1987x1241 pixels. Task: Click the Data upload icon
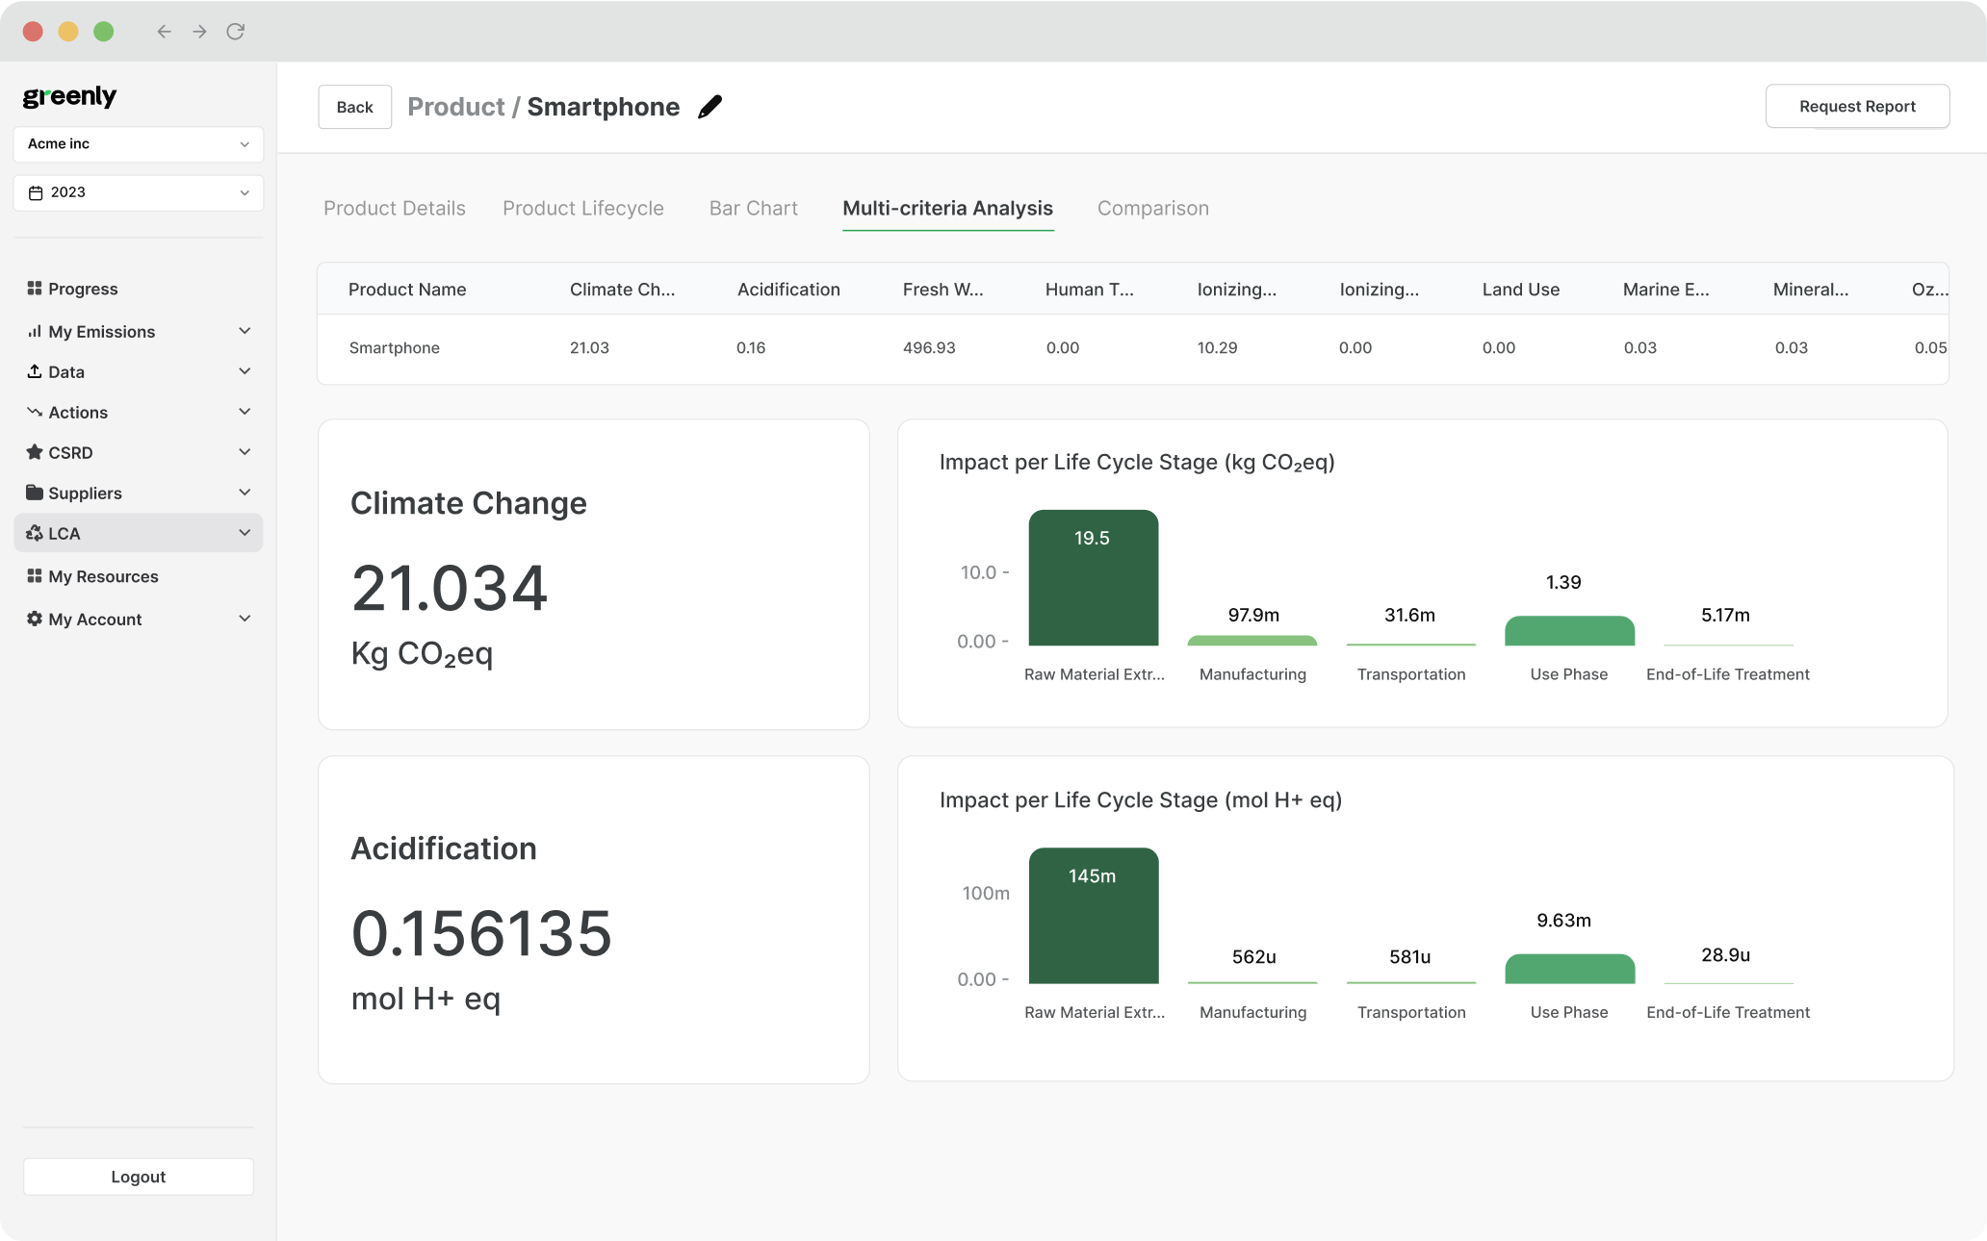[x=35, y=371]
